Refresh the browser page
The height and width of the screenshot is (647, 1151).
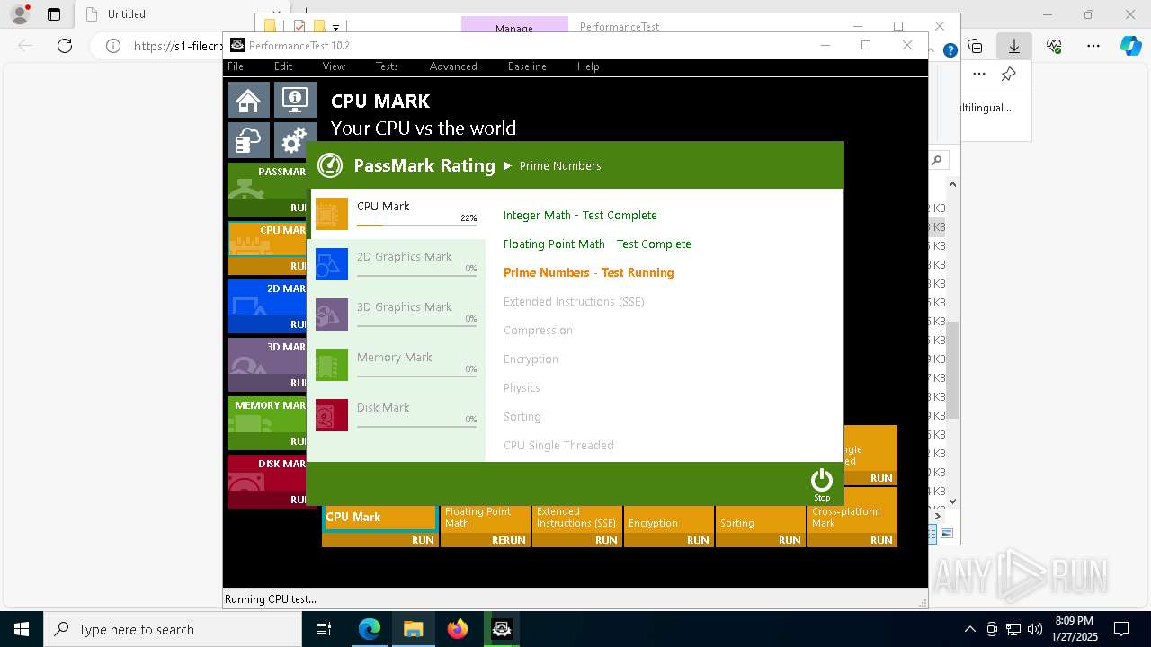click(65, 46)
